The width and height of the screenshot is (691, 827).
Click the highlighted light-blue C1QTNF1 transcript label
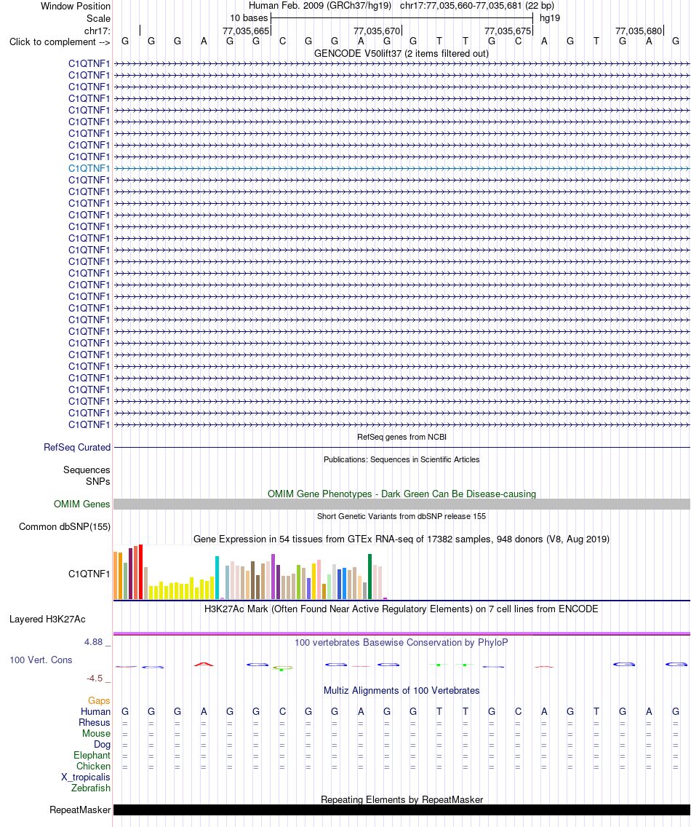pos(89,168)
